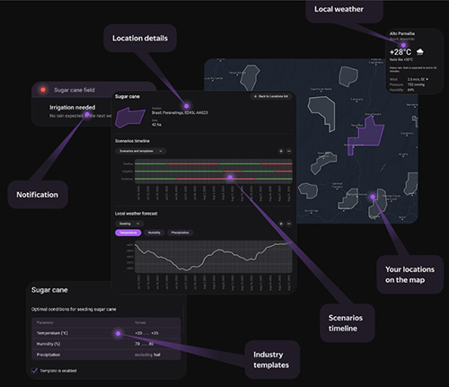This screenshot has width=449, height=387.
Task: Click the purple field shape thumbnail in Sugar cane details
Action: (129, 118)
